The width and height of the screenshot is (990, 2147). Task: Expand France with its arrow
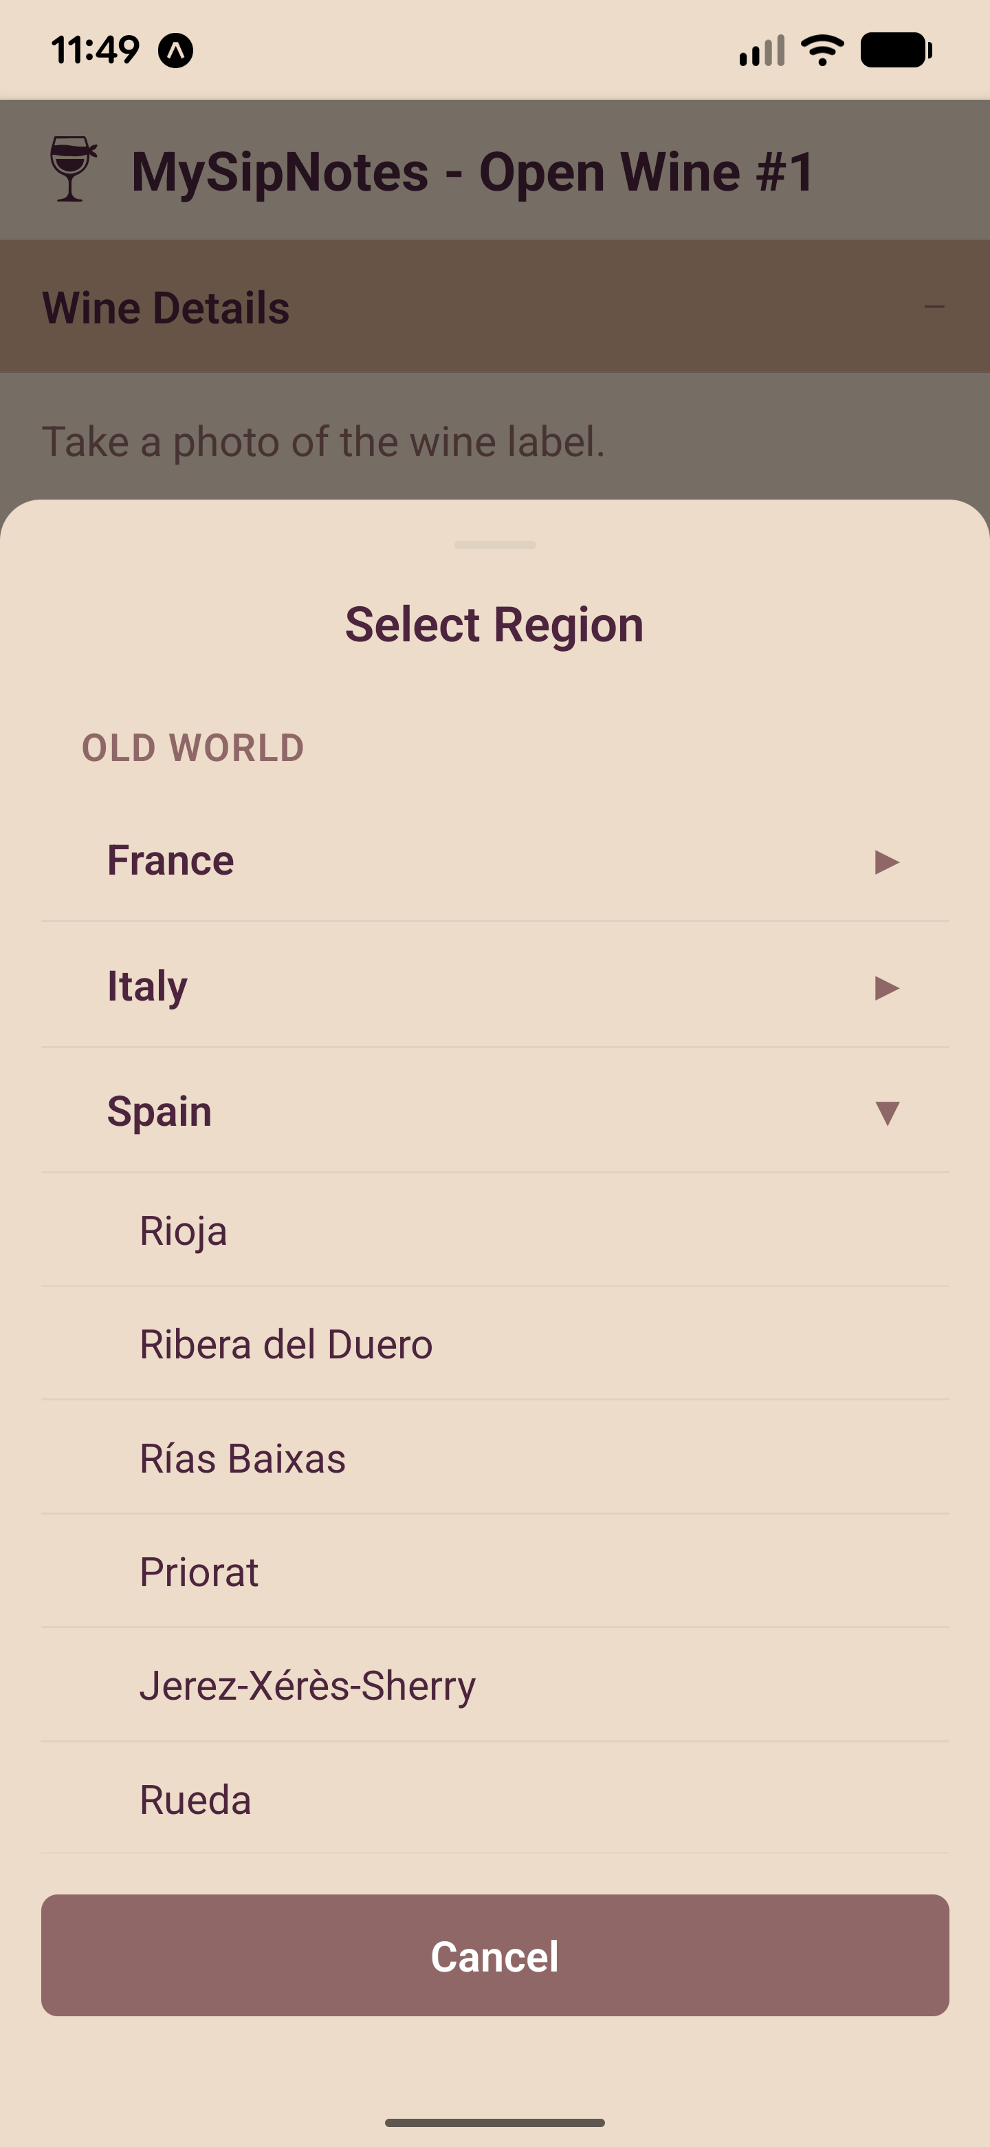click(x=887, y=861)
